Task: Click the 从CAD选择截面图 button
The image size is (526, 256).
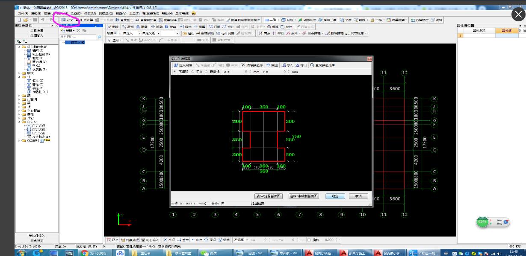Action: click(269, 196)
